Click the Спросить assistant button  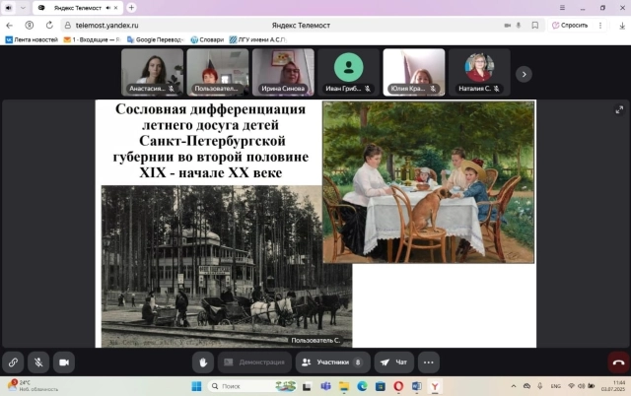point(570,26)
